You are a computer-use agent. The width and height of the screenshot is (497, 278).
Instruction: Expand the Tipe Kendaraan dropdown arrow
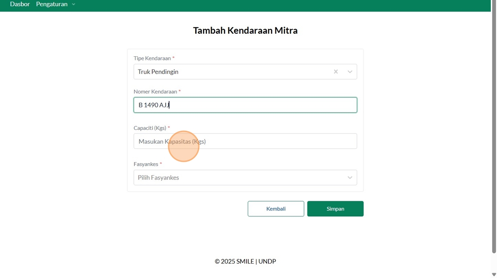click(350, 72)
